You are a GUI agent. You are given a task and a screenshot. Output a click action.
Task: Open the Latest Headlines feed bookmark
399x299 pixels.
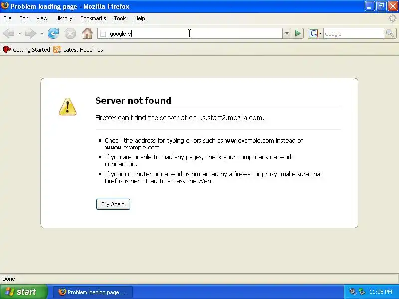coord(78,49)
